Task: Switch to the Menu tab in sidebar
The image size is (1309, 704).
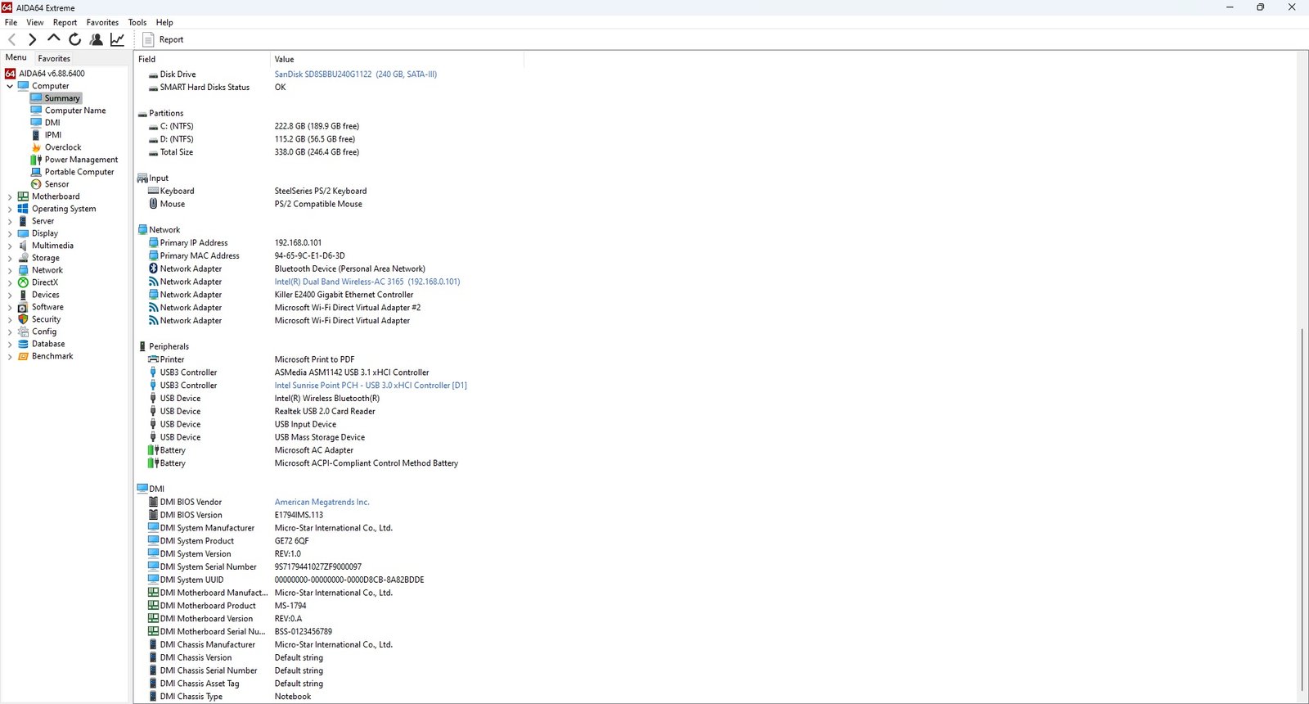Action: coord(16,57)
